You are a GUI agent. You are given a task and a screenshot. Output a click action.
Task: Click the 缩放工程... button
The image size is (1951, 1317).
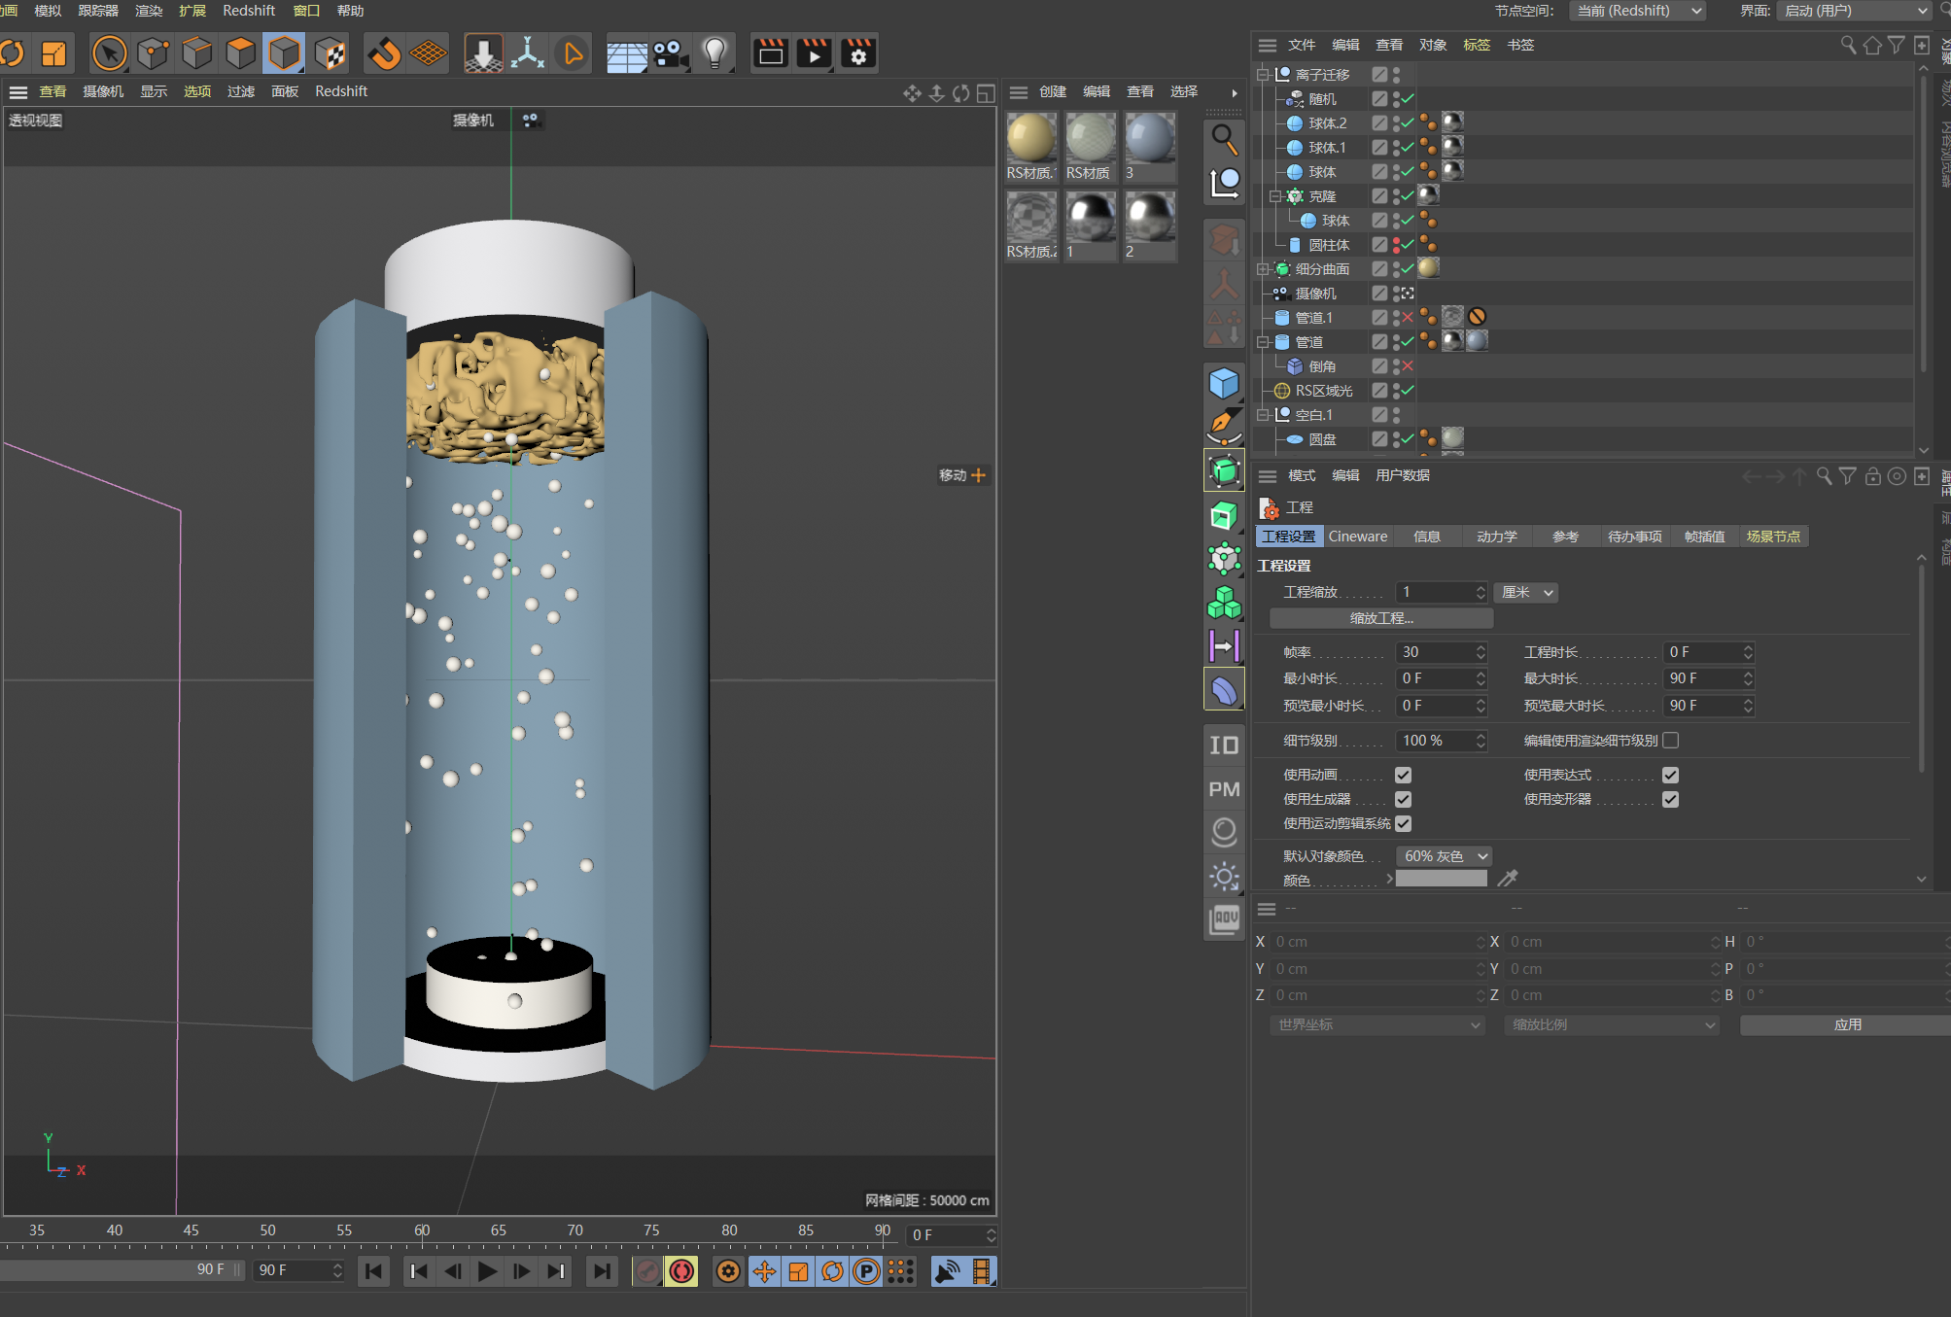[x=1381, y=618]
